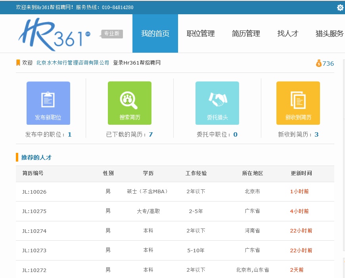Click 2天前 update time
This screenshot has width=345, height=278.
pos(297,270)
